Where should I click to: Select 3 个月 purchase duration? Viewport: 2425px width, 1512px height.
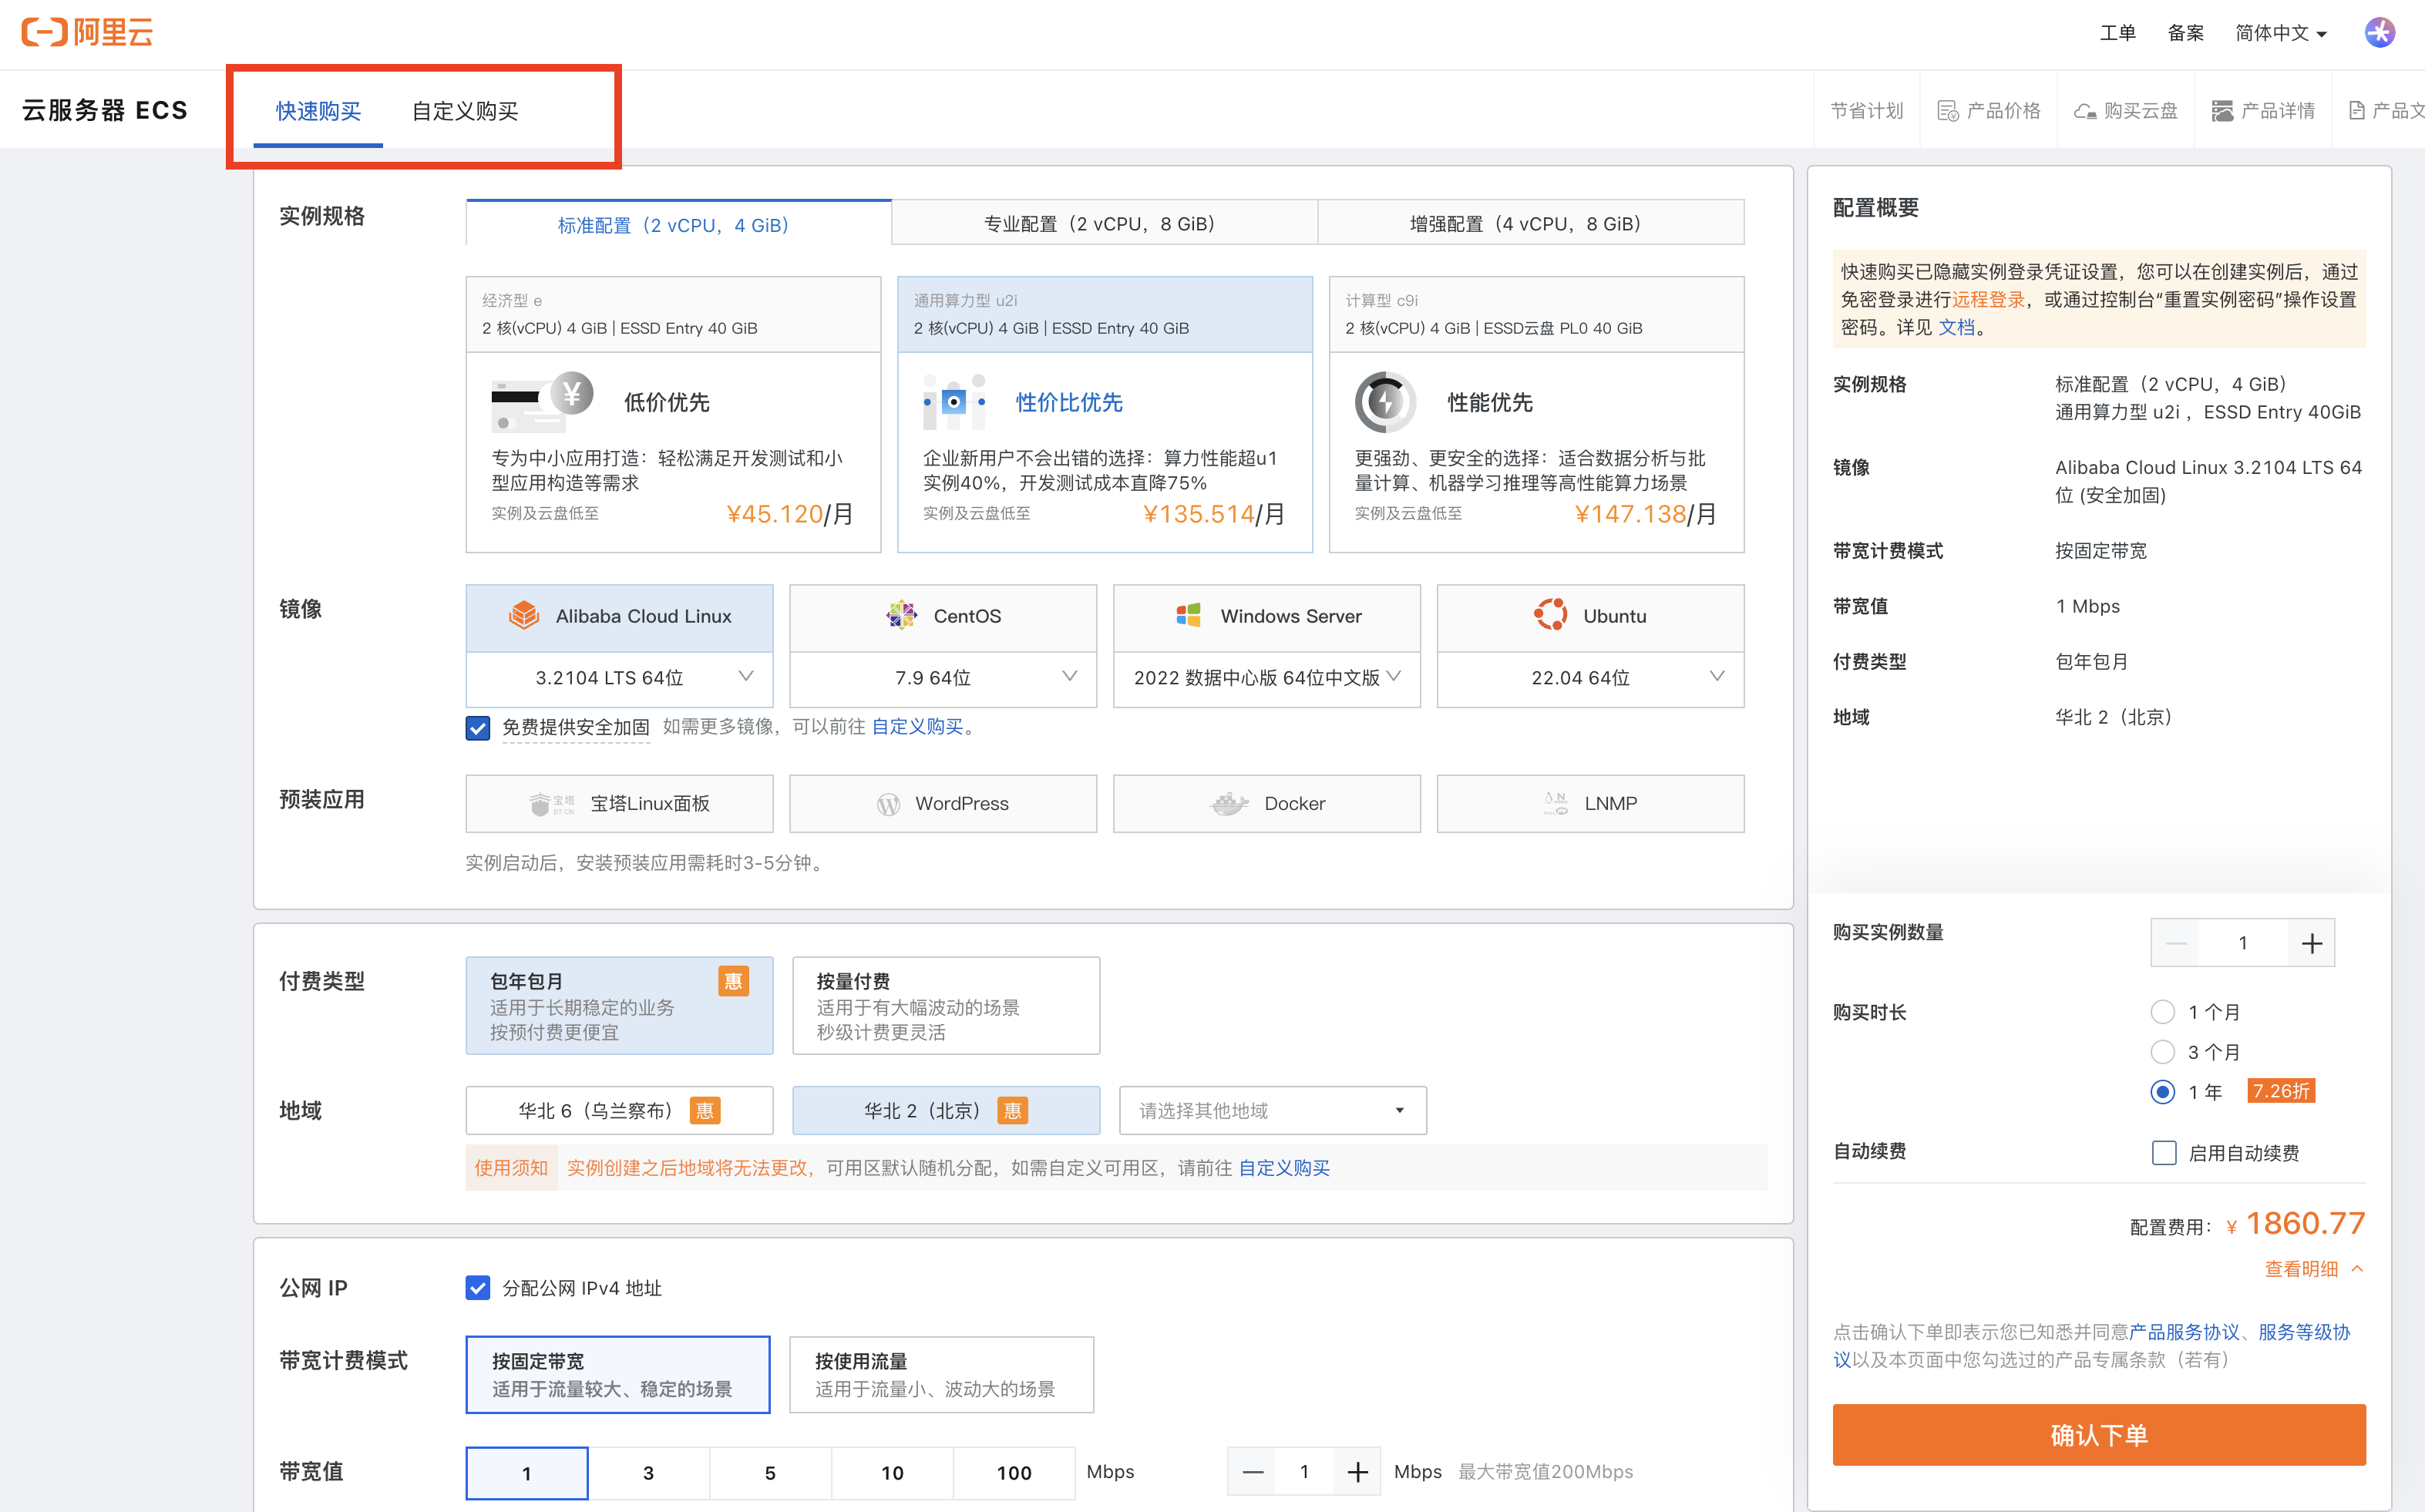[x=2162, y=1052]
